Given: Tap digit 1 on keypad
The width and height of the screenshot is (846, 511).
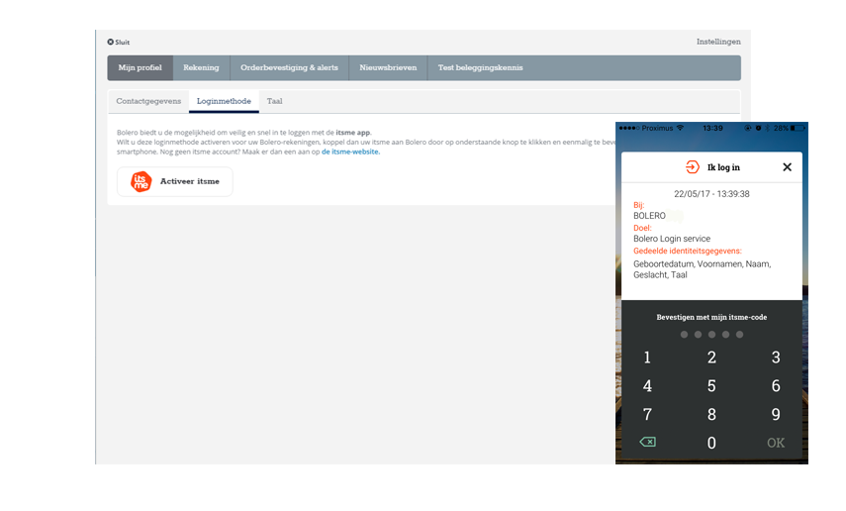Looking at the screenshot, I should coord(647,358).
